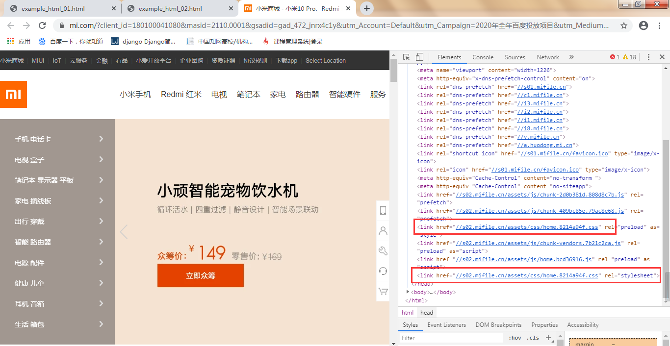
Task: Switch to the Styles tab
Action: coord(410,325)
